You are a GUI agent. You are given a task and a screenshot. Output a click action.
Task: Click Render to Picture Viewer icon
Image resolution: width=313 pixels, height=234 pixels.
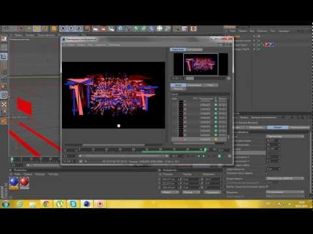click(x=104, y=29)
